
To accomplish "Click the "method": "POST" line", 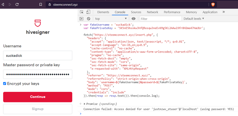I will tap(100, 86).
